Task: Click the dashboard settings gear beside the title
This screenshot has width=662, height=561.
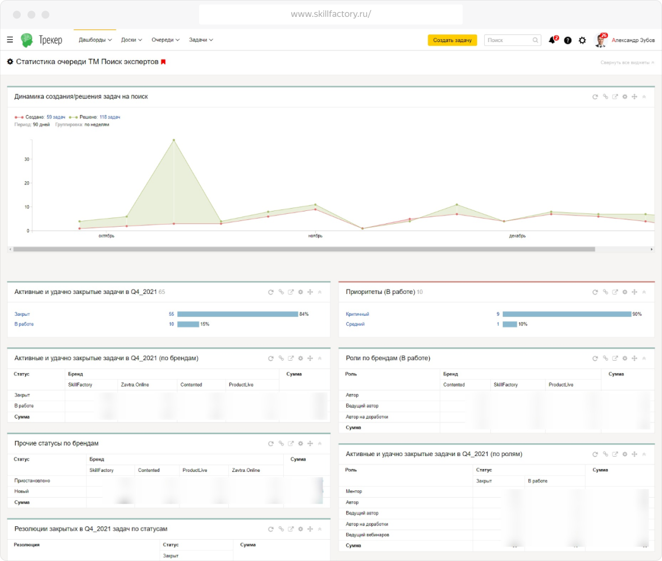Action: [10, 62]
